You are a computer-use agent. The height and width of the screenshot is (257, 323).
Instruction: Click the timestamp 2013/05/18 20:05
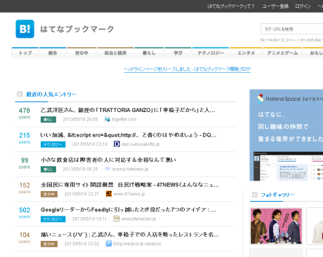pos(80,119)
